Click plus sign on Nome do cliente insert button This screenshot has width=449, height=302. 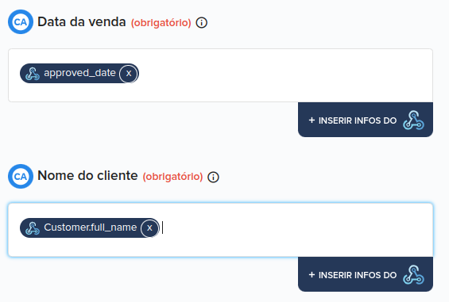click(312, 274)
